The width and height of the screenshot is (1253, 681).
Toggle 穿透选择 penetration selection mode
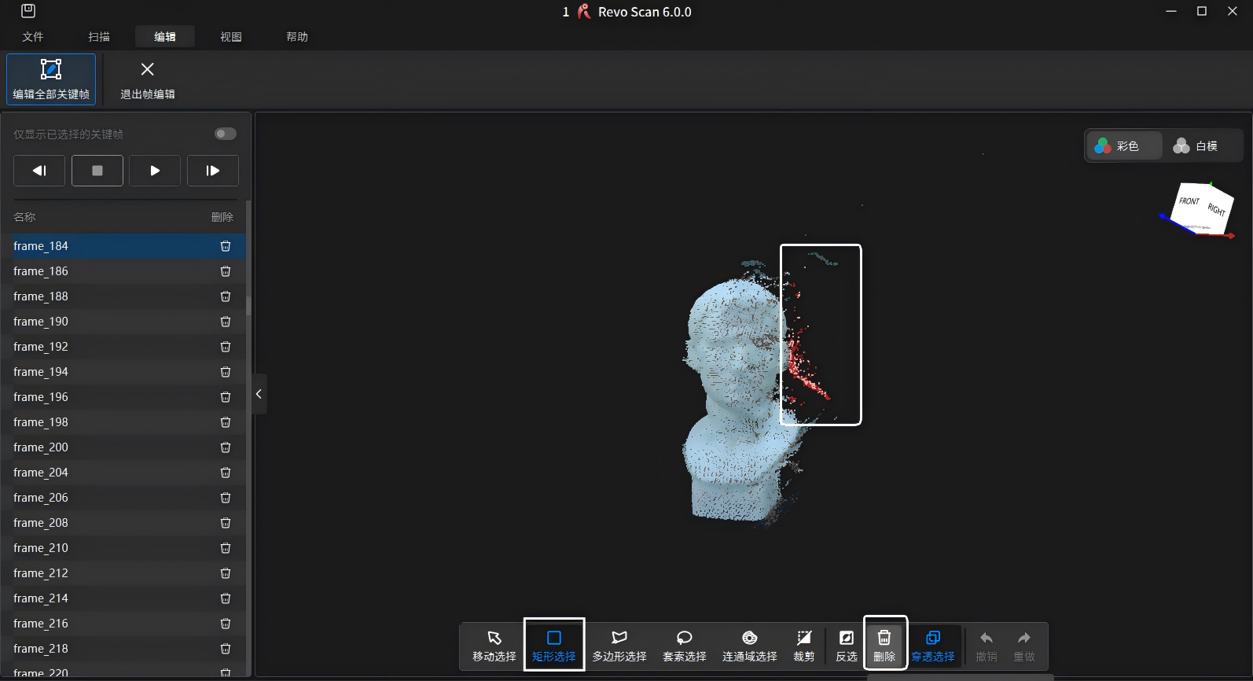coord(932,646)
